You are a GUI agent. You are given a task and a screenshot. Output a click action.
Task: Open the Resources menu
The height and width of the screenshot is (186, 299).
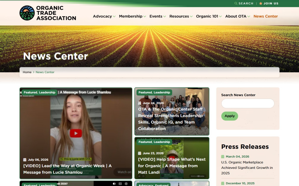pyautogui.click(x=179, y=16)
